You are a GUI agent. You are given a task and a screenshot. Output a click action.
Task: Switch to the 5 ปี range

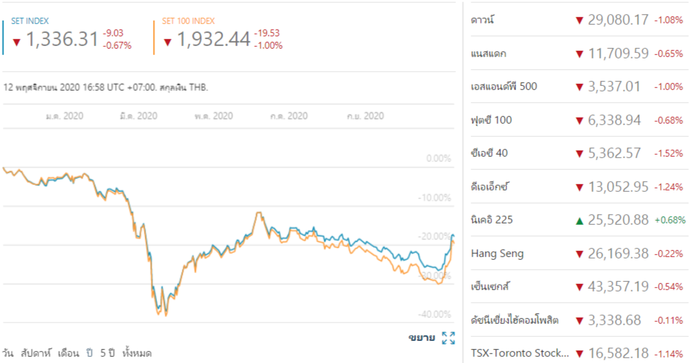pyautogui.click(x=107, y=354)
